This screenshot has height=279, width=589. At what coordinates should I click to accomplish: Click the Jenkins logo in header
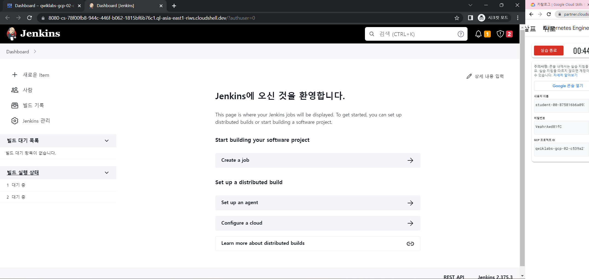pos(33,34)
